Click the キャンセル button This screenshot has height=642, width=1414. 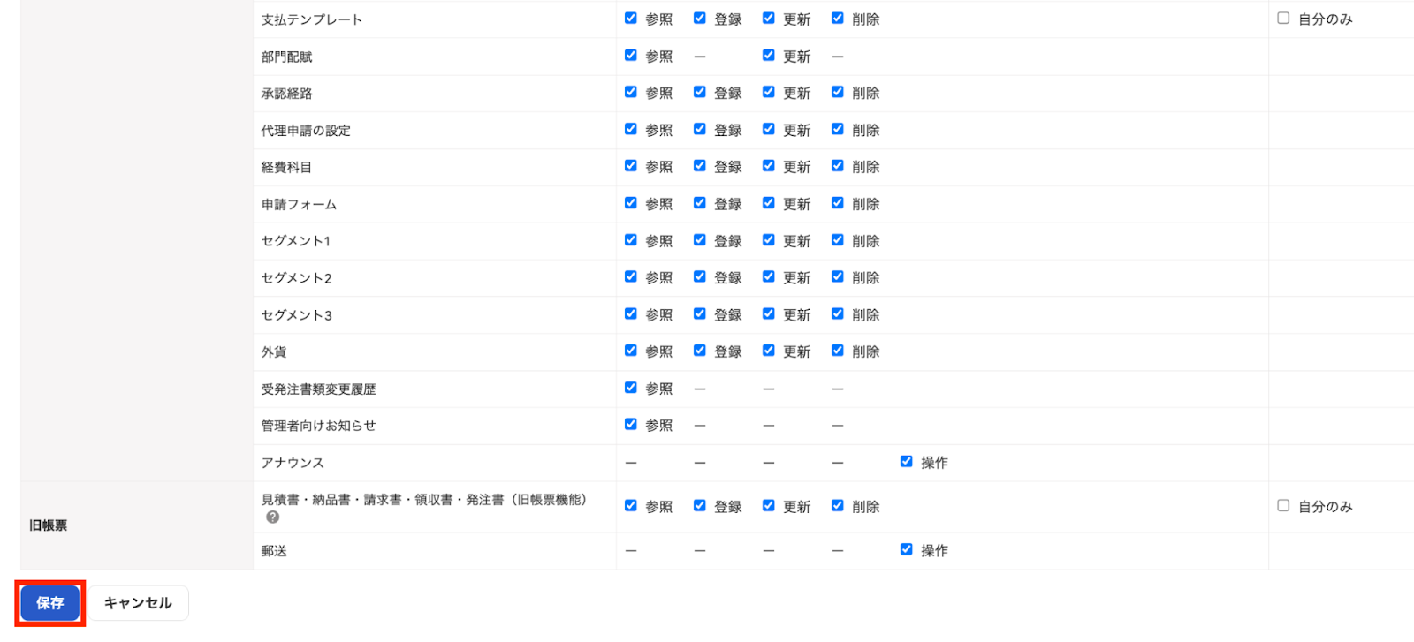138,603
